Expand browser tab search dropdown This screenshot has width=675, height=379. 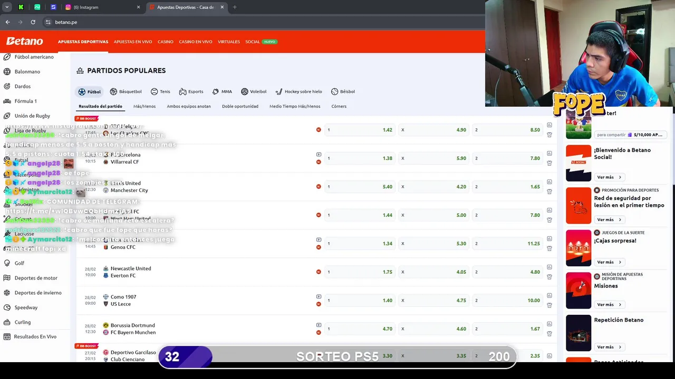[7, 7]
